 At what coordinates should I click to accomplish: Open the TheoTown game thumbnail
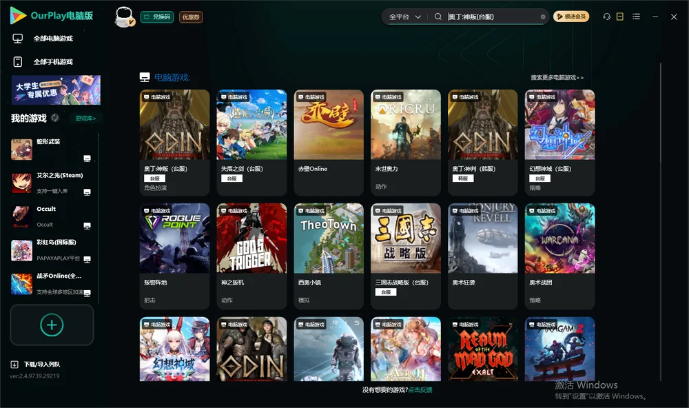coord(329,238)
